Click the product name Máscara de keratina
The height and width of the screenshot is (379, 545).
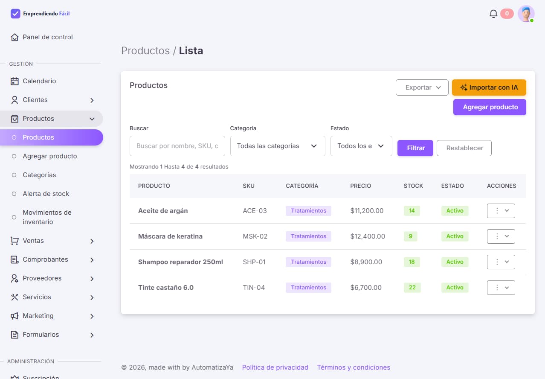(x=170, y=236)
